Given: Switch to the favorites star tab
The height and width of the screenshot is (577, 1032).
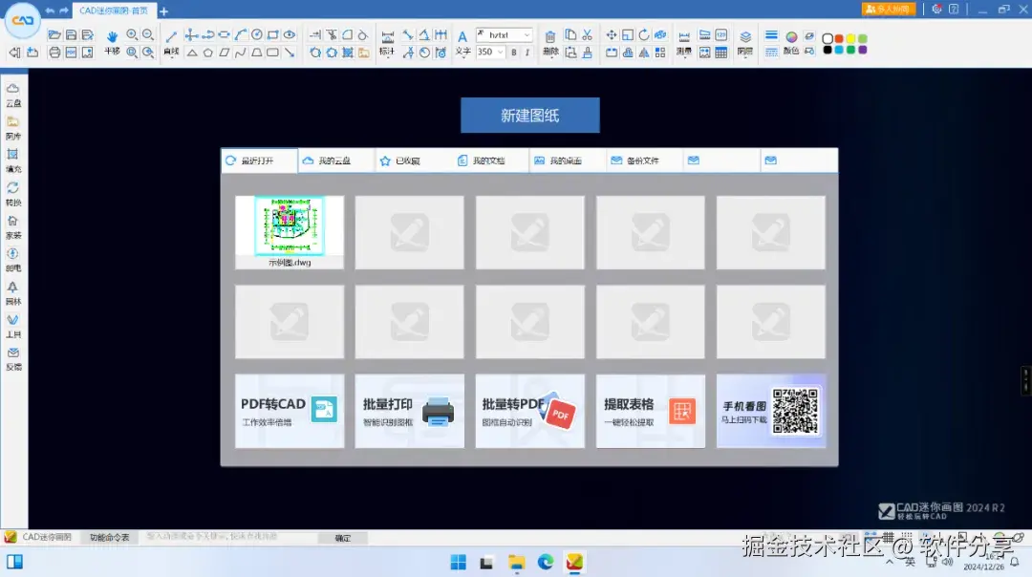Looking at the screenshot, I should pyautogui.click(x=413, y=160).
